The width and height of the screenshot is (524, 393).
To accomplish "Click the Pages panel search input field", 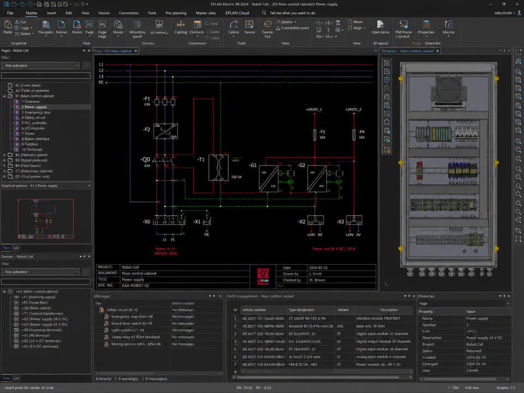I will pyautogui.click(x=46, y=75).
